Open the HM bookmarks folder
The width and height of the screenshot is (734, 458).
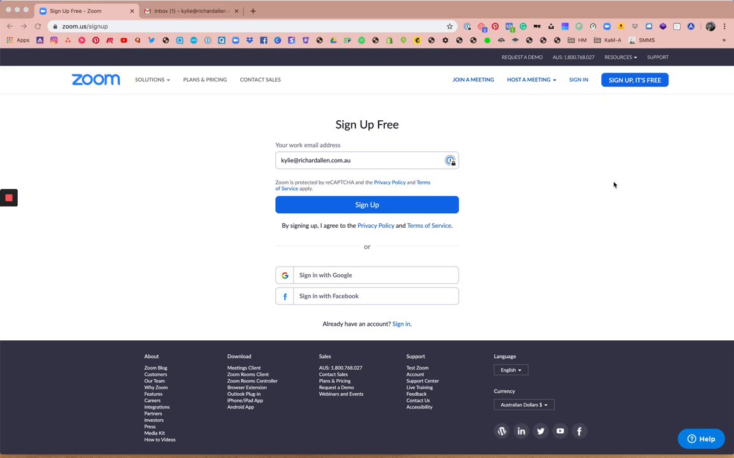pyautogui.click(x=577, y=40)
